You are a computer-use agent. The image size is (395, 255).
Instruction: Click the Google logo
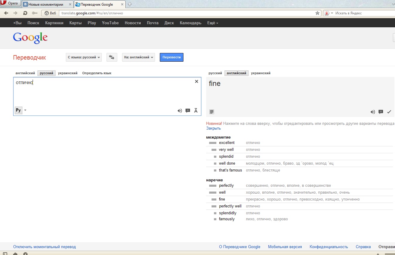[x=30, y=38]
